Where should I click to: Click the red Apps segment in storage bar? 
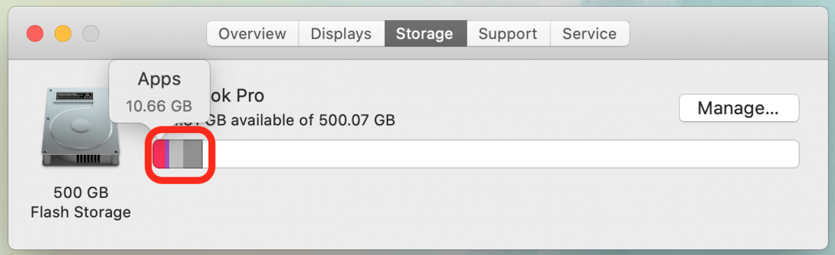159,154
